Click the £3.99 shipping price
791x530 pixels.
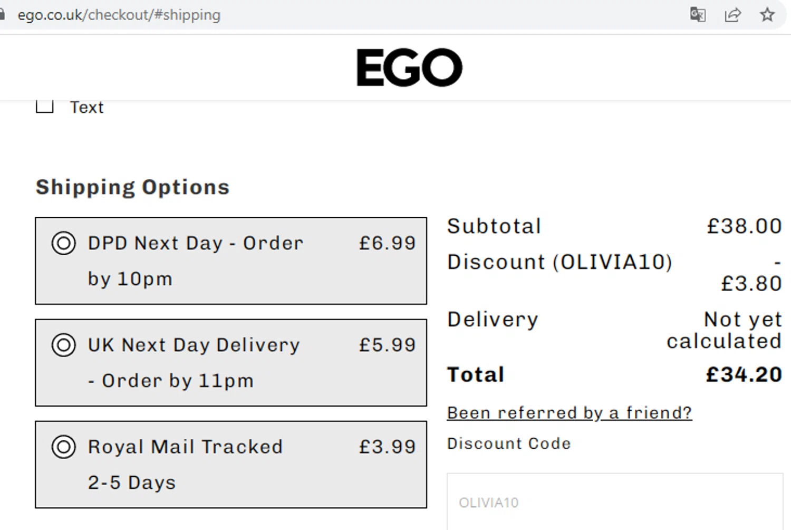pos(388,447)
